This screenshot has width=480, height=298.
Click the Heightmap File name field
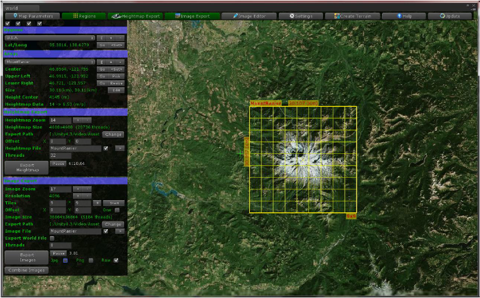(x=75, y=149)
